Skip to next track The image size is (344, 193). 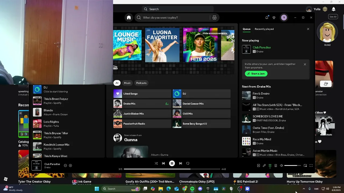[181, 163]
